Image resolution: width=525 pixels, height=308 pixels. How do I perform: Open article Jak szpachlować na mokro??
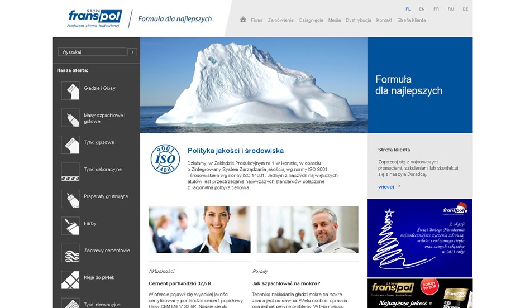click(x=286, y=283)
